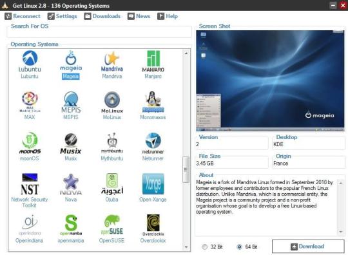Open the News menu item
Viewport: 348px width, 255px height.
(139, 16)
